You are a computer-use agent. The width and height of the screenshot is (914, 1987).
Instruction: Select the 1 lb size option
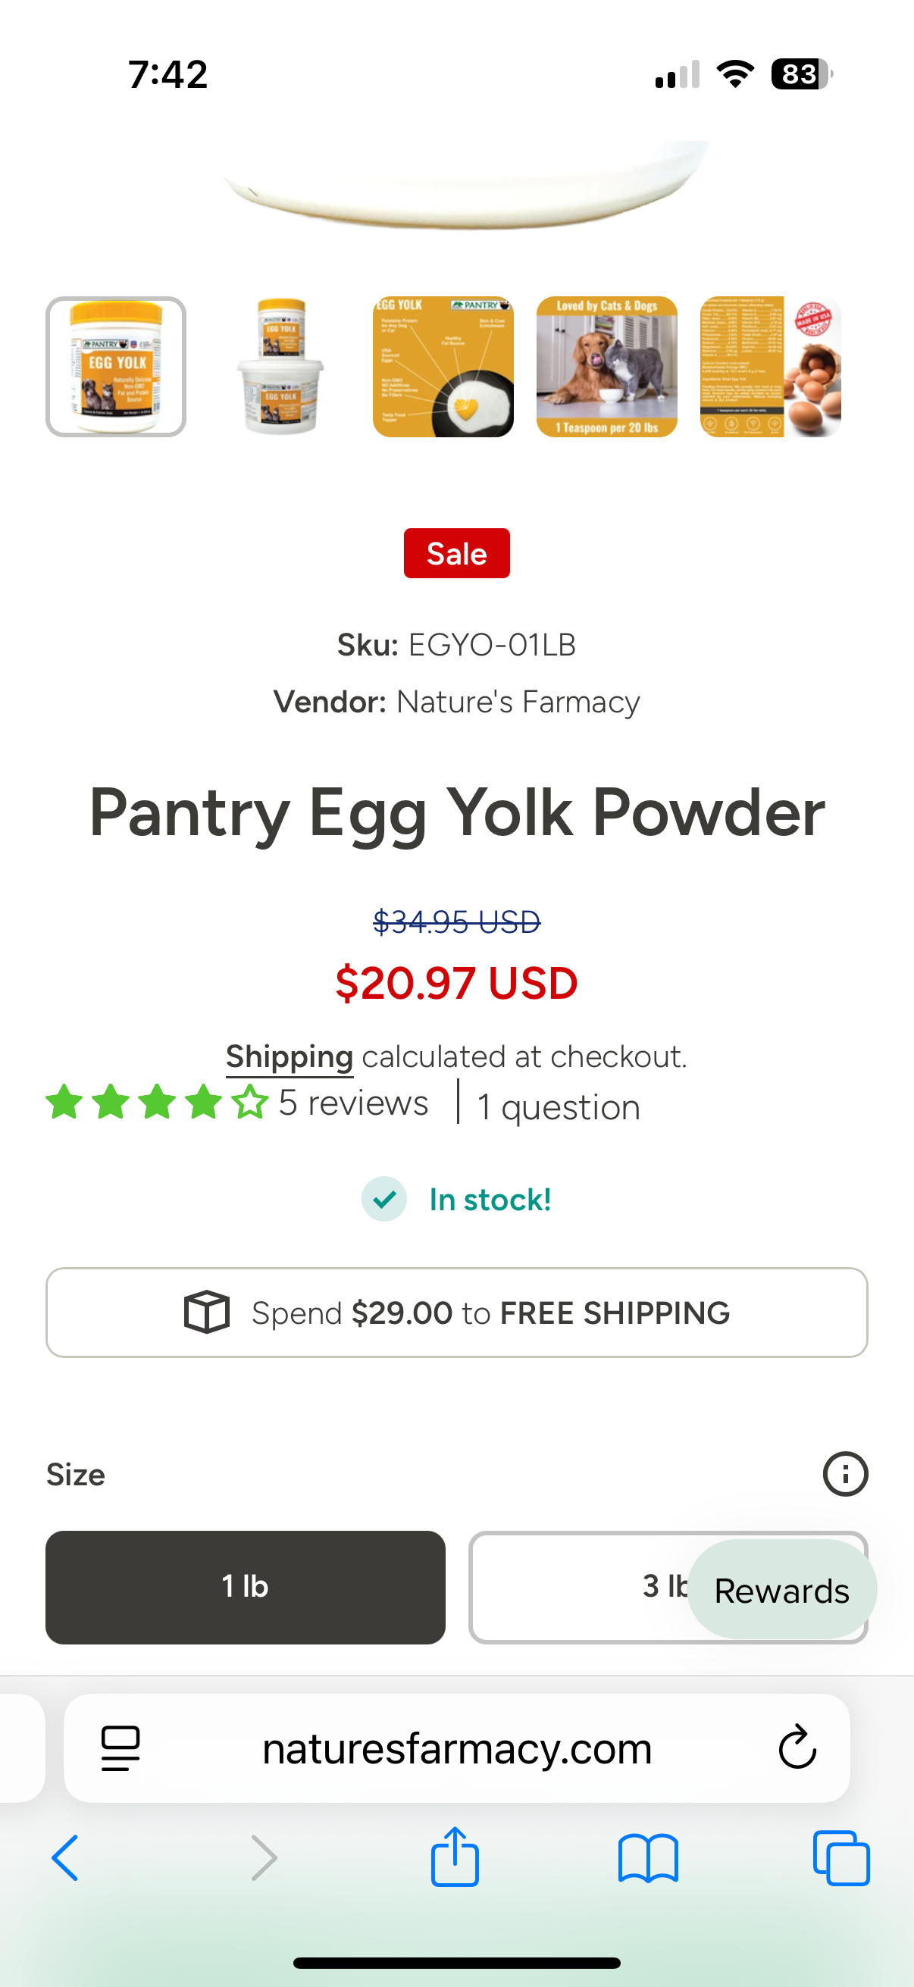point(246,1587)
